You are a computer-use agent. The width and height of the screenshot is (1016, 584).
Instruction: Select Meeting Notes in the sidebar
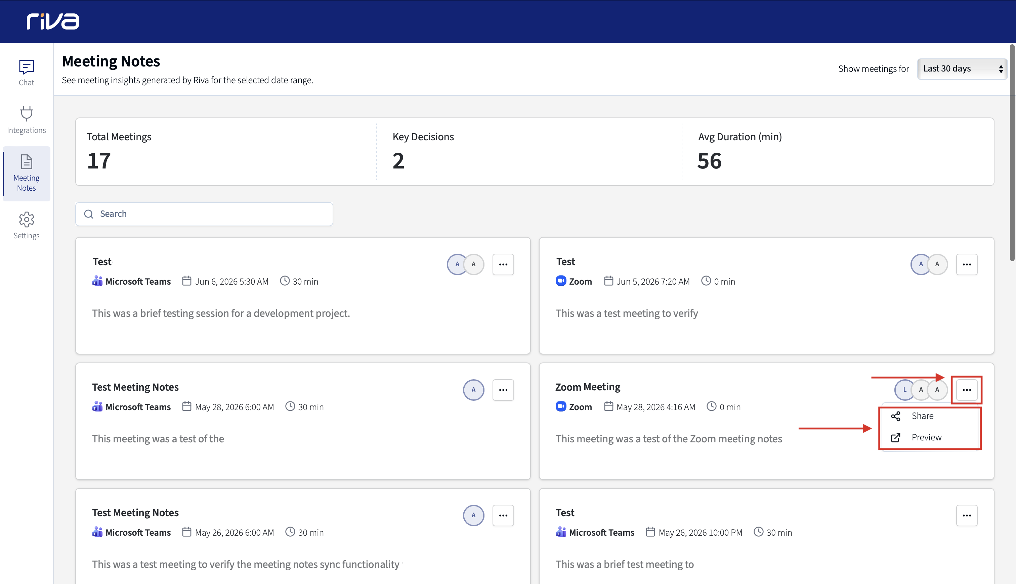point(27,173)
